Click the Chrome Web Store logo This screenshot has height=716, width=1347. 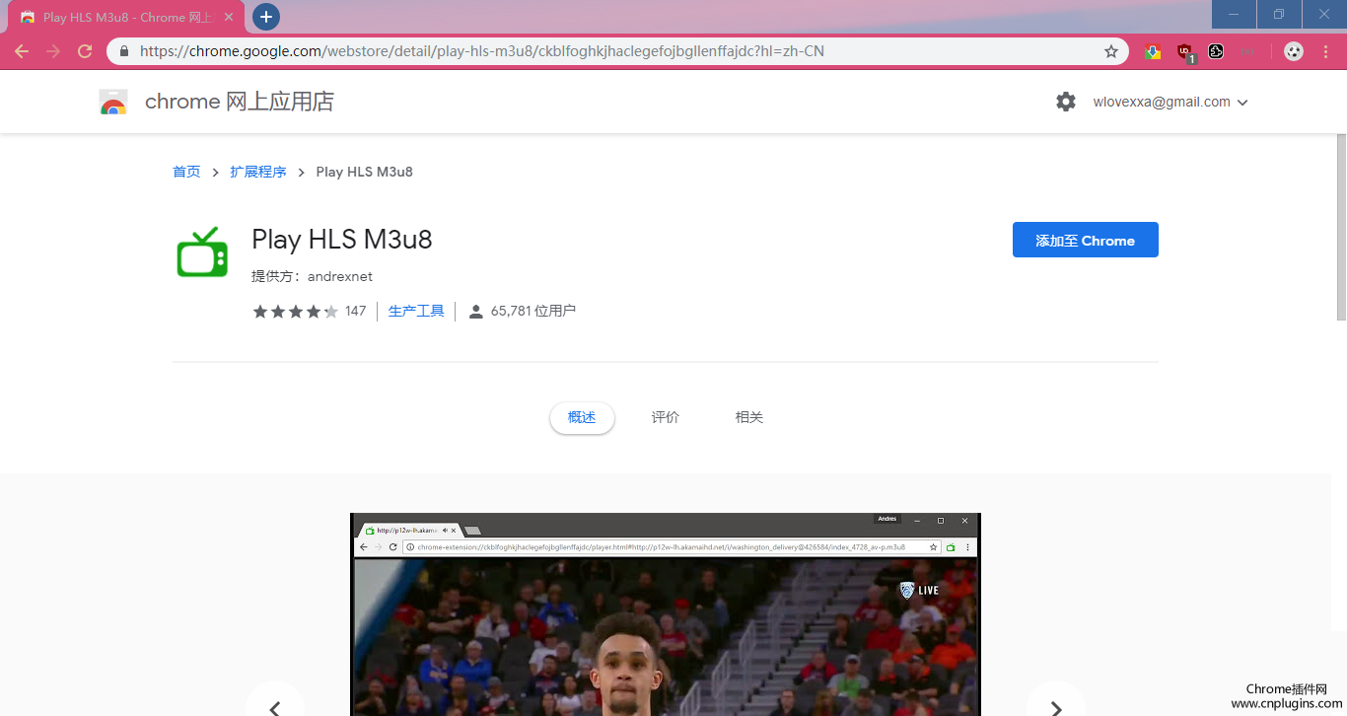[113, 102]
